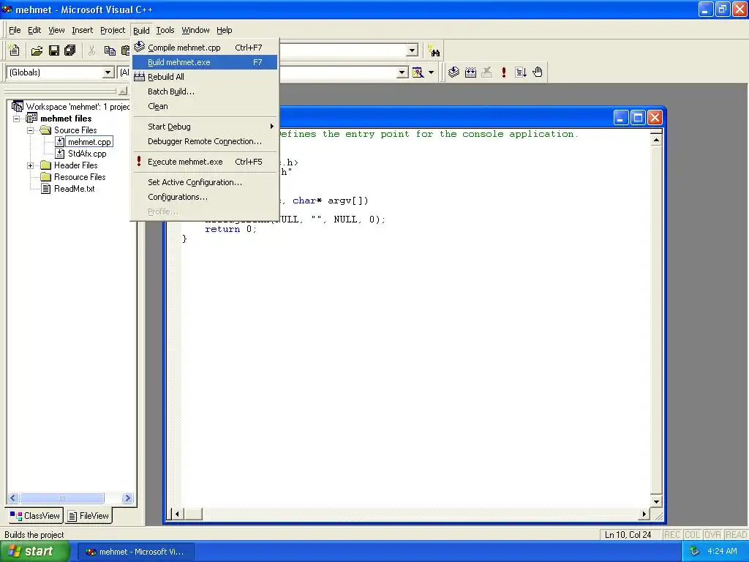749x562 pixels.
Task: Click the editor horizontal scroll right arrow
Action: [x=644, y=514]
